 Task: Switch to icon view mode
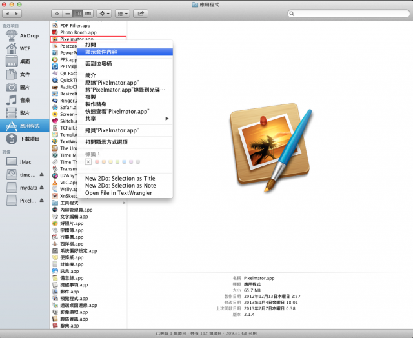(57, 14)
